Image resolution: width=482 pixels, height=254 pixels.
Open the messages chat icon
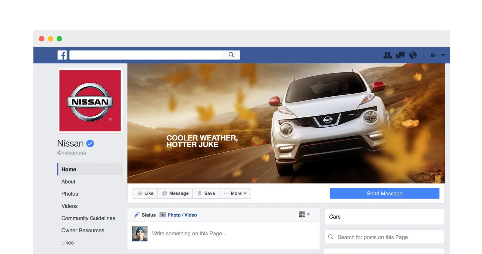(400, 55)
